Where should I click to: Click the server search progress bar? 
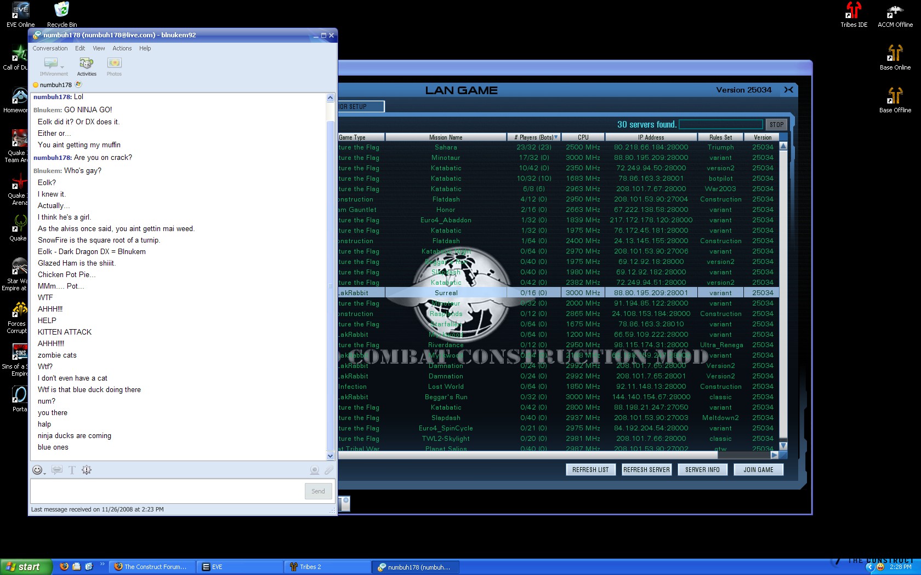tap(721, 124)
